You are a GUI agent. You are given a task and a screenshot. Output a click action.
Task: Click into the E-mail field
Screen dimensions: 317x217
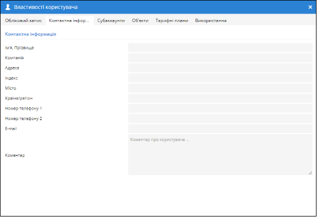(x=221, y=128)
